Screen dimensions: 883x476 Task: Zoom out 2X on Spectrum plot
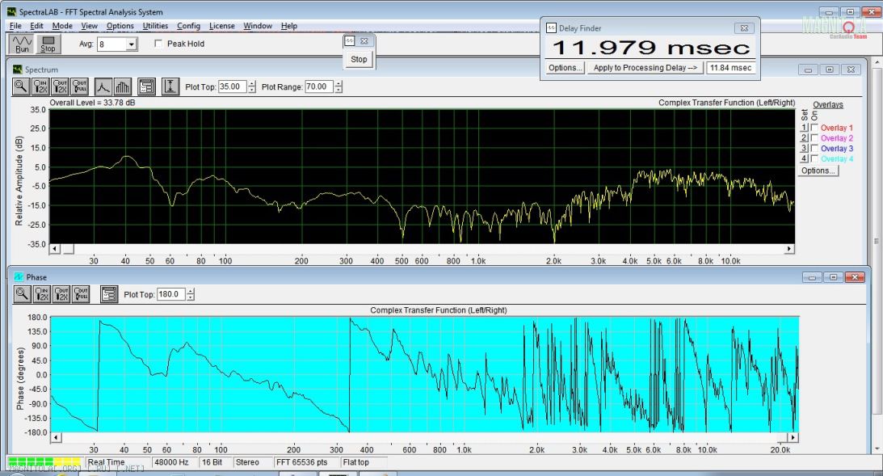tap(61, 86)
